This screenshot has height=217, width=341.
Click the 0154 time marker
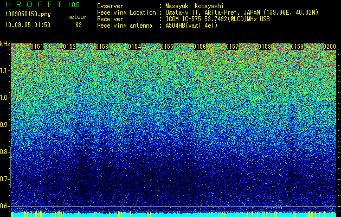click(134, 47)
